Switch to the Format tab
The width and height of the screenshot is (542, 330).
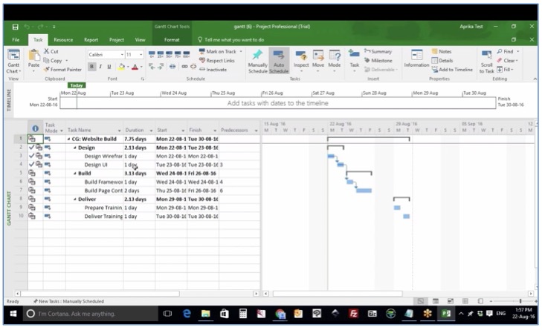(x=172, y=39)
